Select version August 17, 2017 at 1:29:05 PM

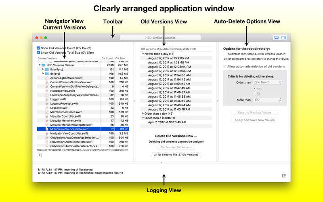pos(176,58)
